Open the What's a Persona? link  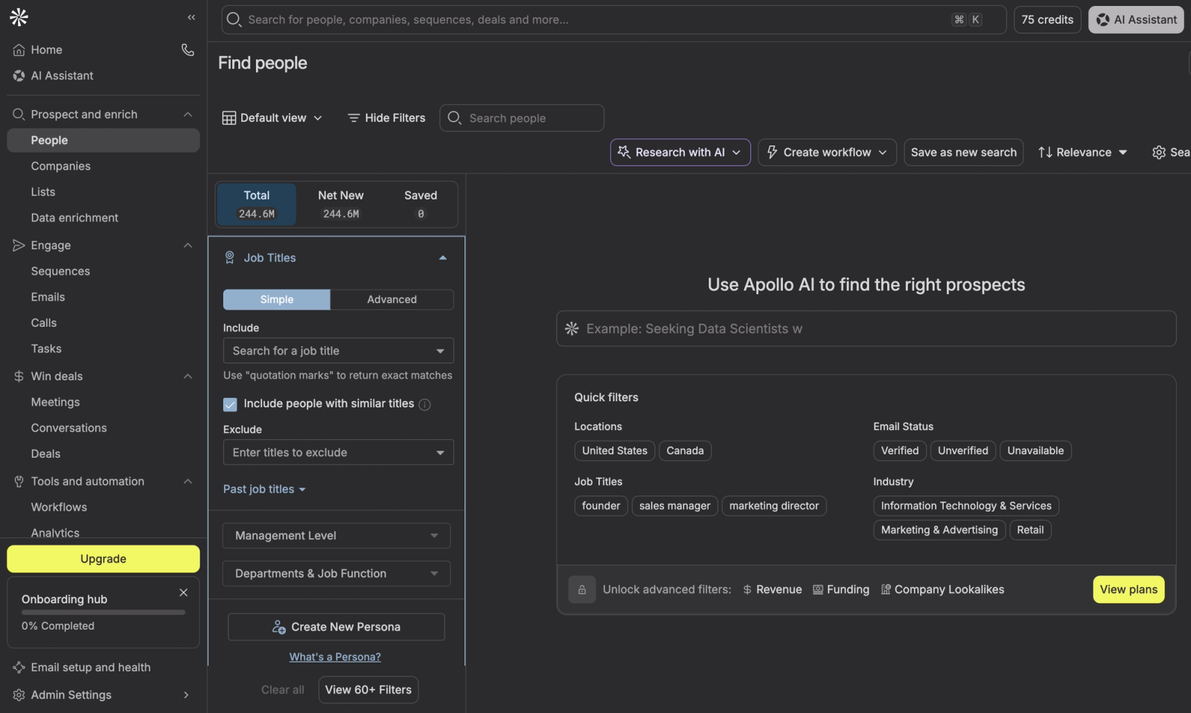tap(335, 657)
